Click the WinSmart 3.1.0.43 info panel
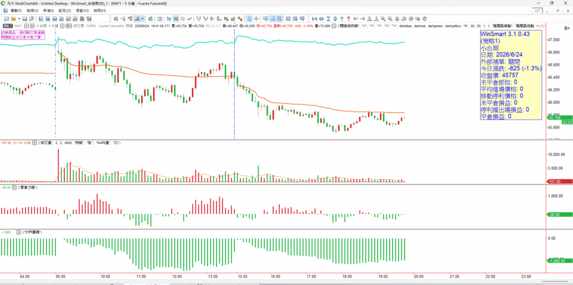The image size is (573, 285). [510, 75]
